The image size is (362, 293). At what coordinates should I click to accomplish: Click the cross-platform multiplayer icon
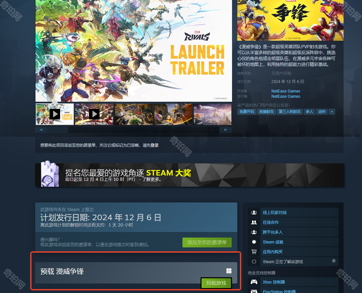[254, 232]
